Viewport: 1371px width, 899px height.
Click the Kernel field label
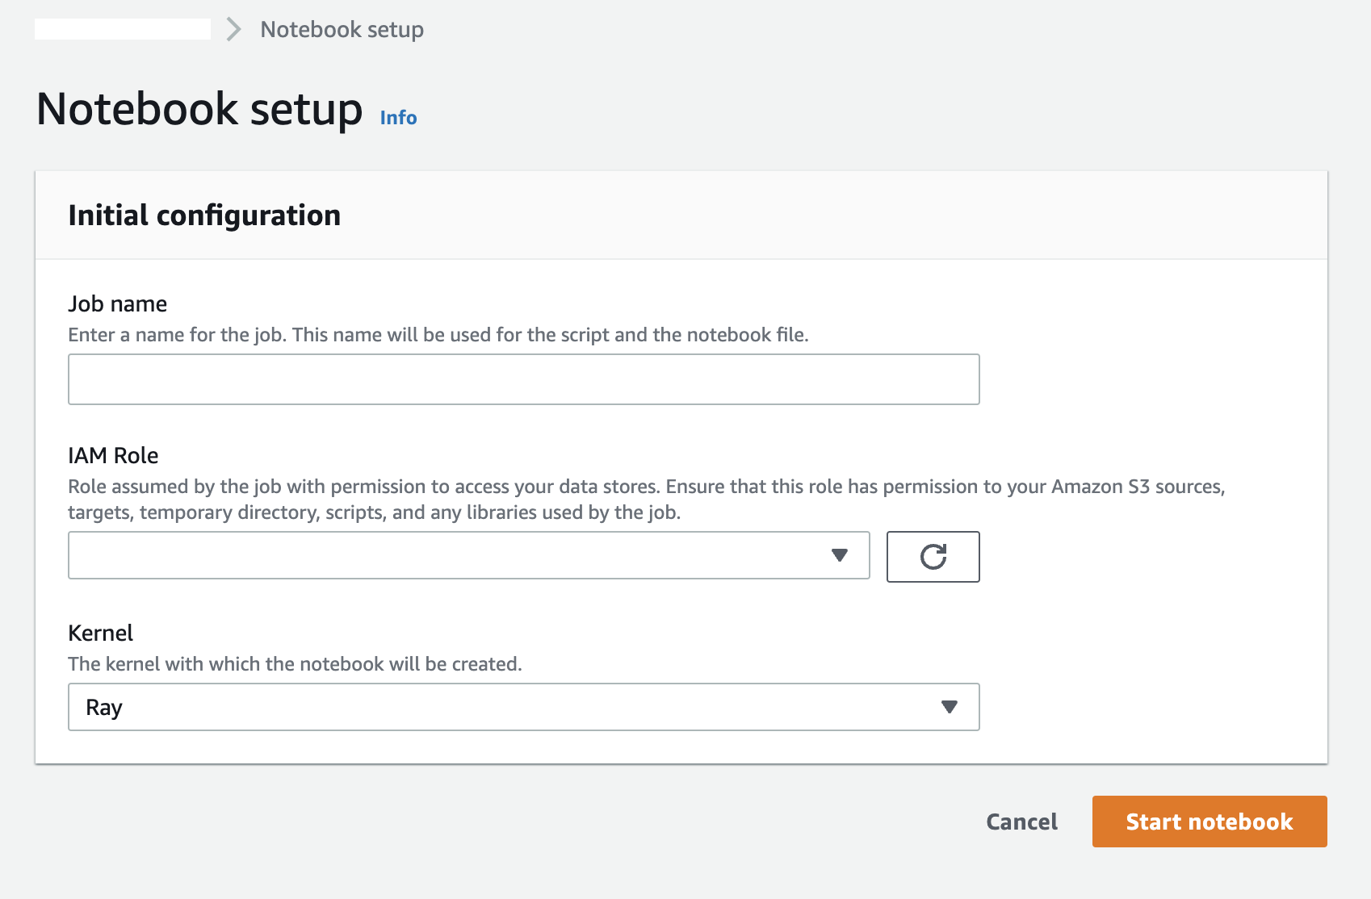101,633
